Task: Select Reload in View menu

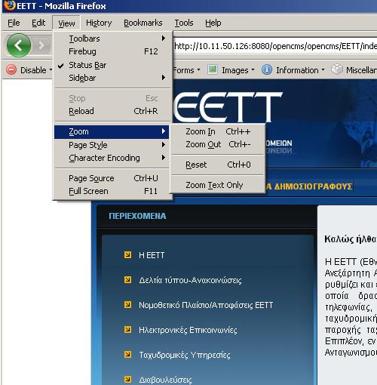Action: point(112,111)
